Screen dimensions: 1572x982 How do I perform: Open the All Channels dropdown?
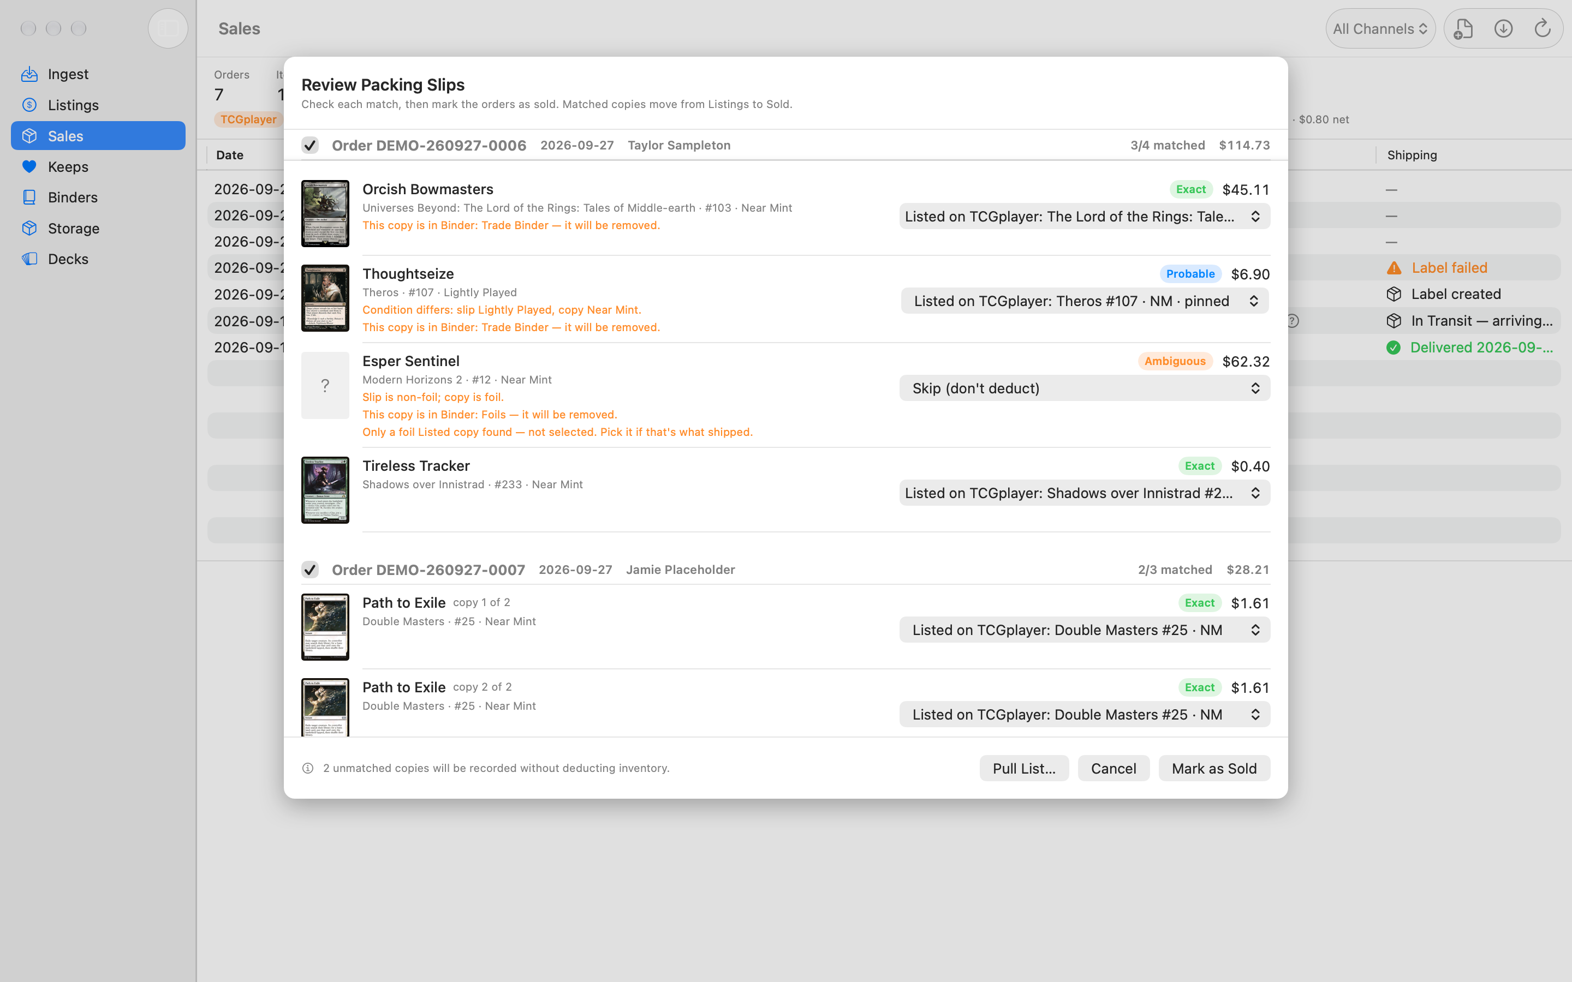[x=1380, y=28]
